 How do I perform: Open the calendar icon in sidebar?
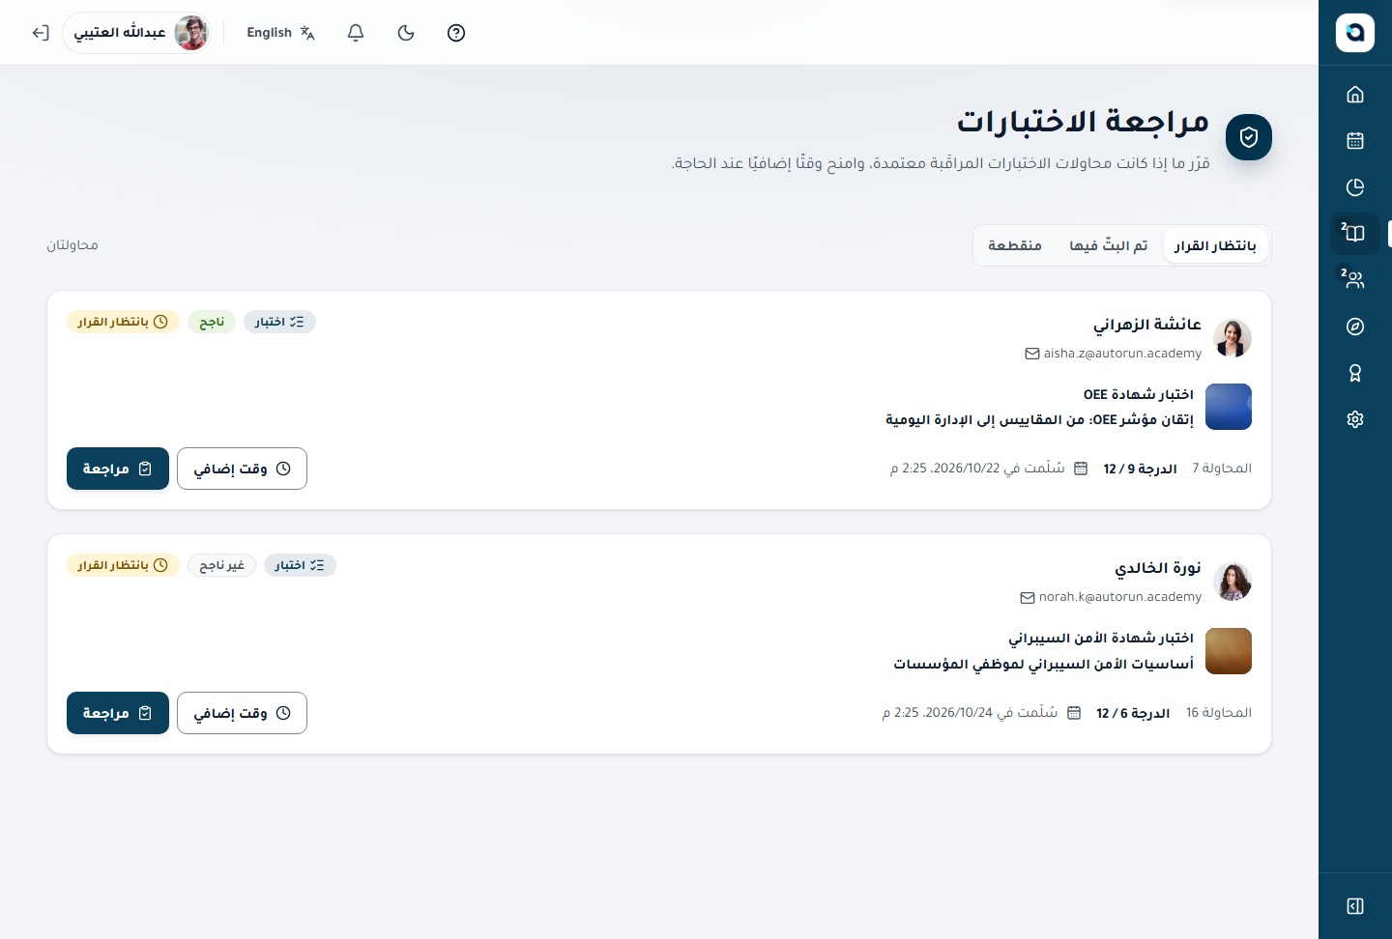point(1355,141)
